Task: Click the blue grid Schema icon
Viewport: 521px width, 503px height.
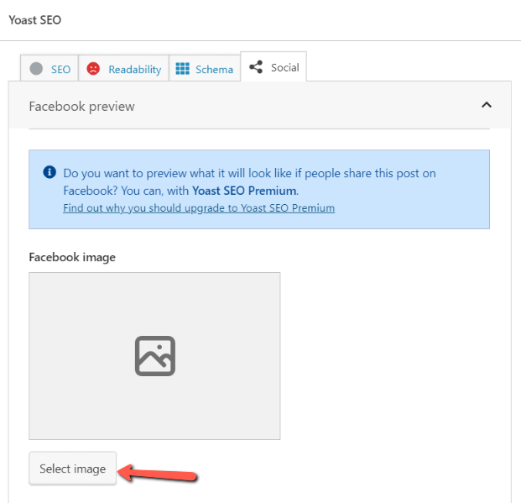Action: click(182, 69)
